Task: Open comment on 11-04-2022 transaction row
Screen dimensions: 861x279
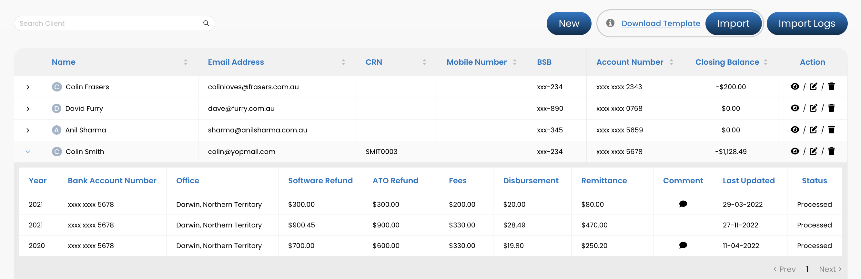Action: coord(683,245)
